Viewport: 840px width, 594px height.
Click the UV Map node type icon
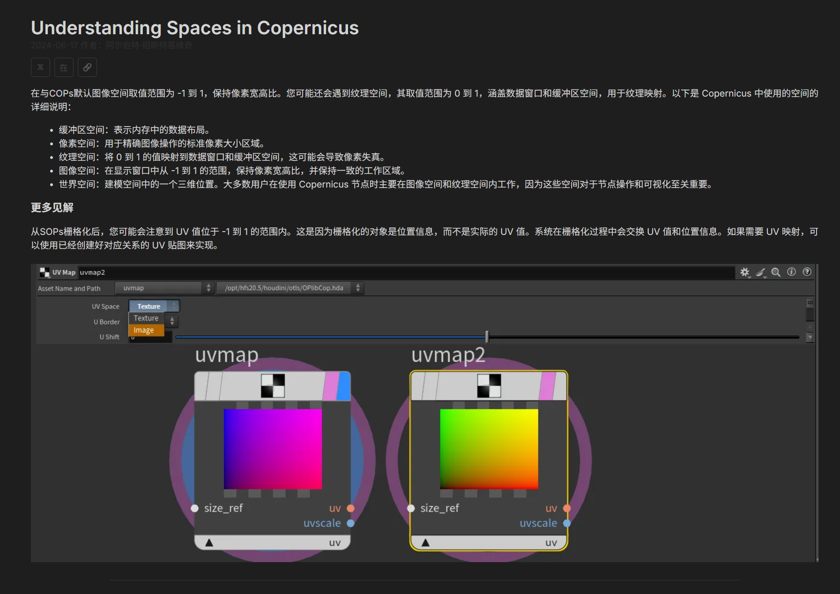pos(45,272)
